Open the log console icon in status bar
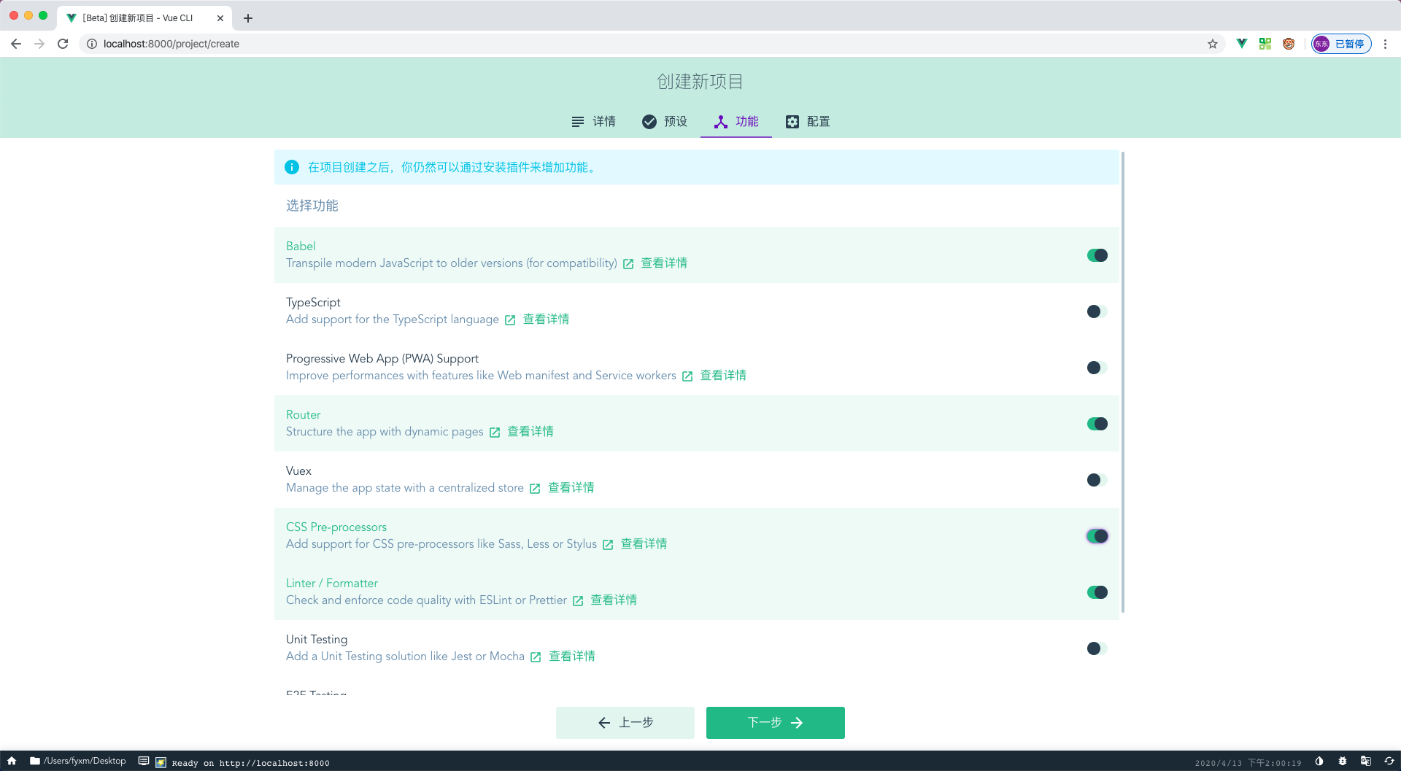This screenshot has height=771, width=1401. (144, 761)
